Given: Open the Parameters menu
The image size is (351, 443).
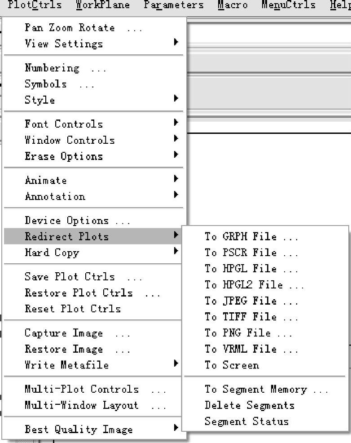Looking at the screenshot, I should (x=174, y=5).
